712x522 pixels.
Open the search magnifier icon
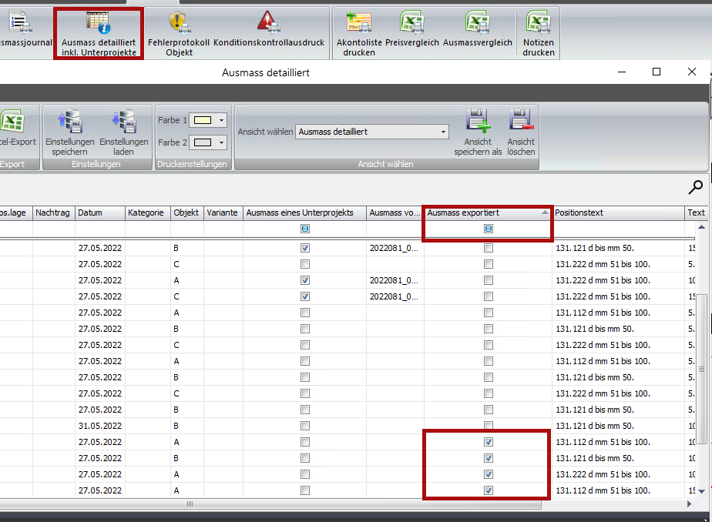point(695,186)
